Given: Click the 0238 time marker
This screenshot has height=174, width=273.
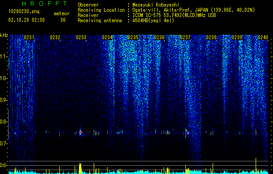Looking at the screenshot, I should [x=211, y=37].
